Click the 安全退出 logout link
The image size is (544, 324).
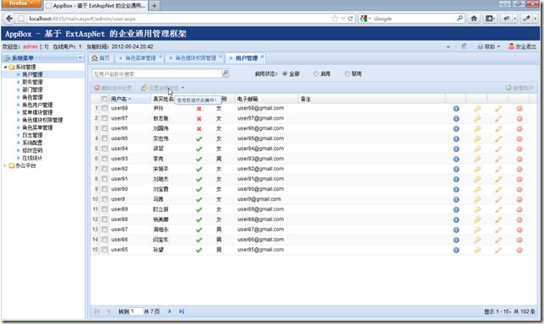[x=523, y=46]
